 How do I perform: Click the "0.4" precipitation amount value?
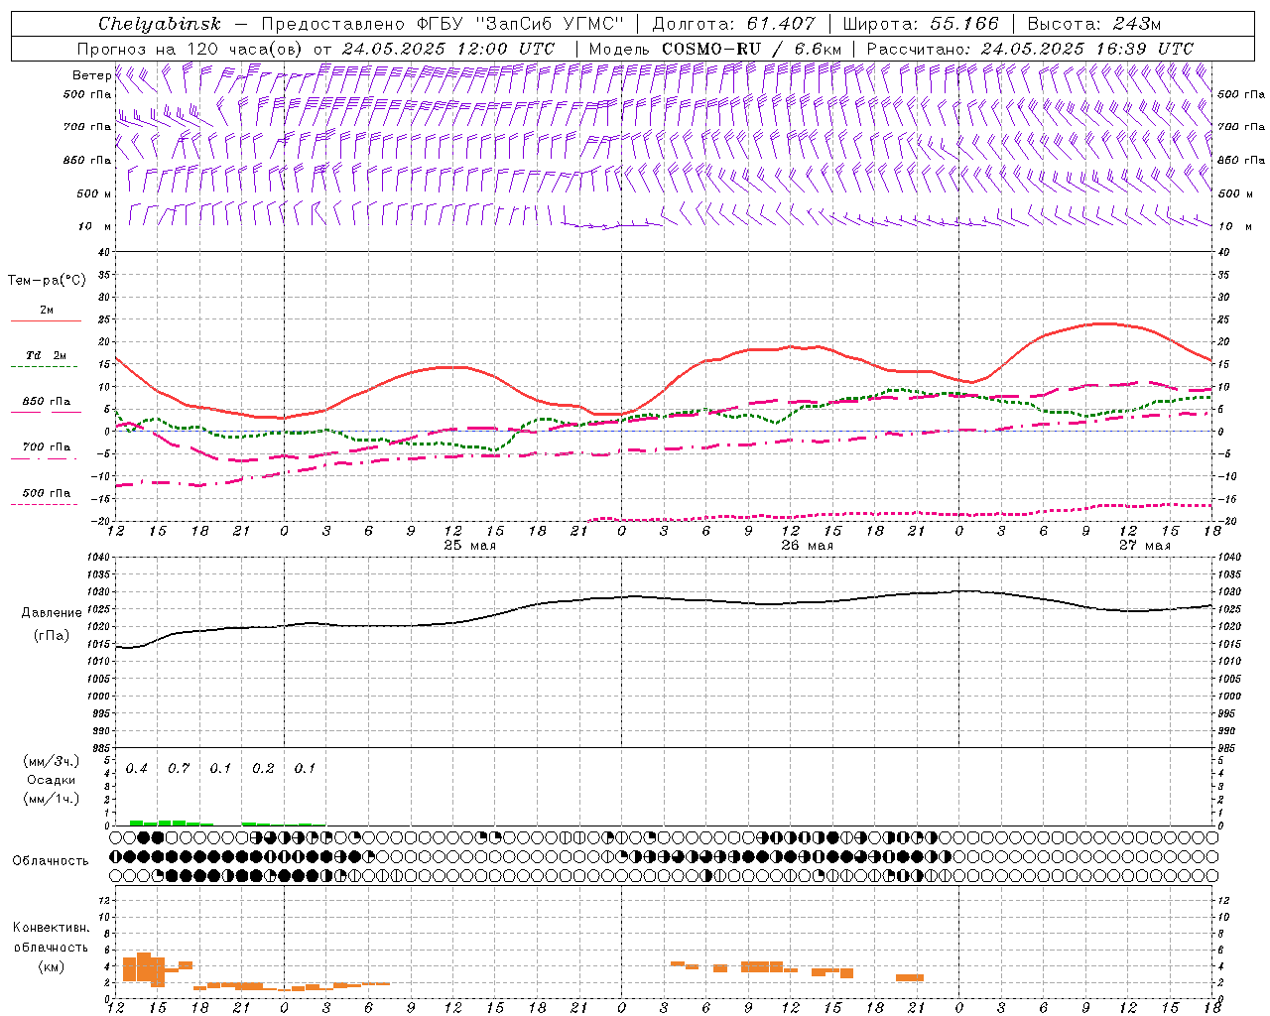pyautogui.click(x=136, y=769)
